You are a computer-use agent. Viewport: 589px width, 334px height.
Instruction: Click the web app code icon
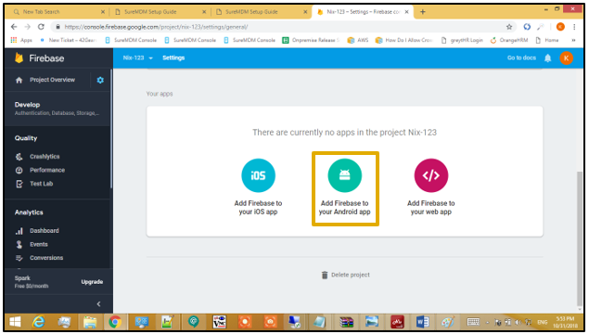pos(431,175)
